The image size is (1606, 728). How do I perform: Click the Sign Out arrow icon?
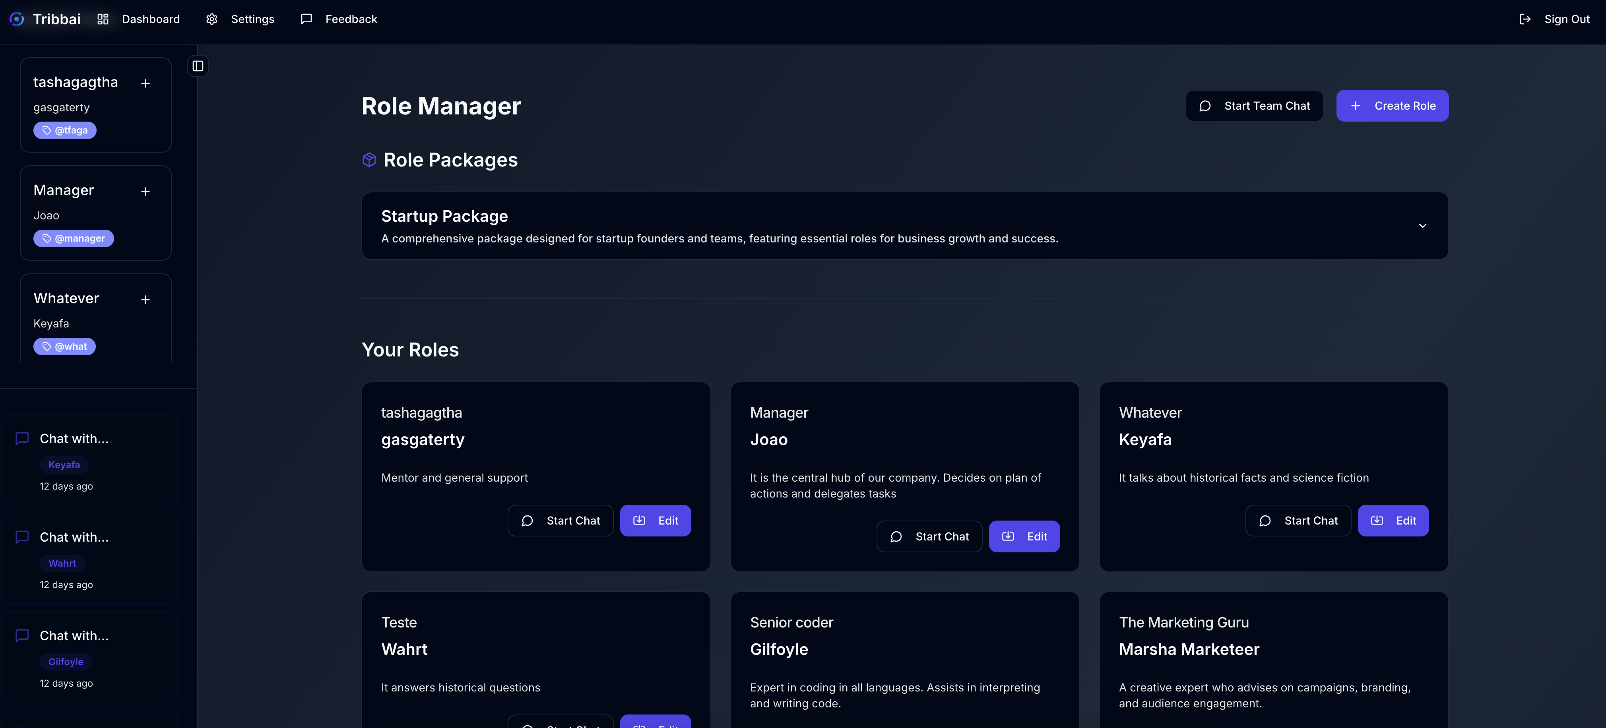click(1525, 19)
